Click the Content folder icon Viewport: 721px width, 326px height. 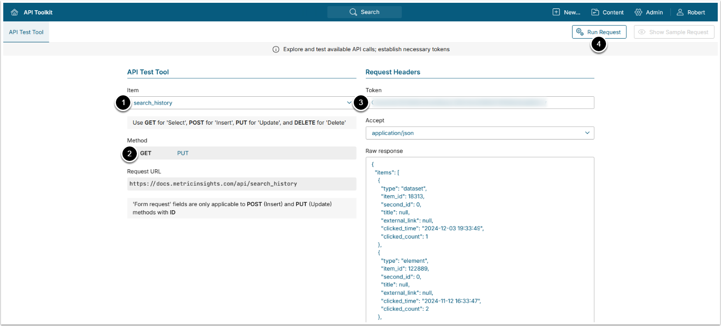point(595,12)
